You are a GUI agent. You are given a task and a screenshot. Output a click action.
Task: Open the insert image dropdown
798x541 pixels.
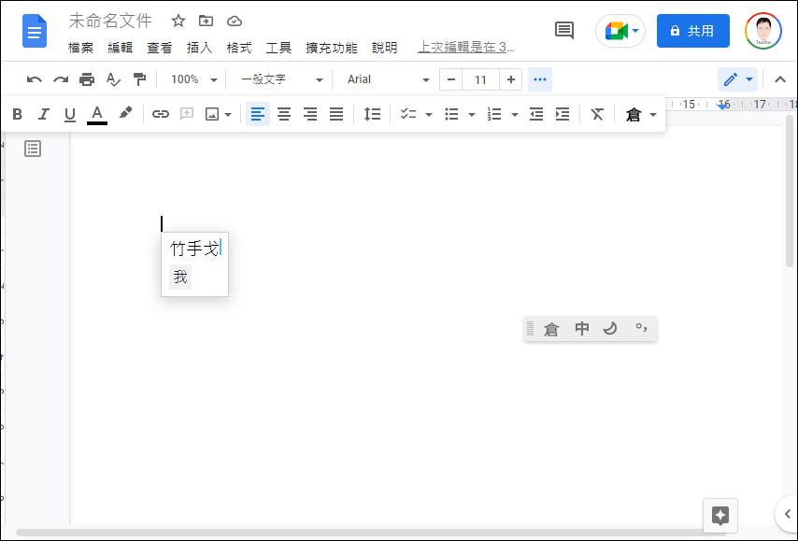[219, 115]
